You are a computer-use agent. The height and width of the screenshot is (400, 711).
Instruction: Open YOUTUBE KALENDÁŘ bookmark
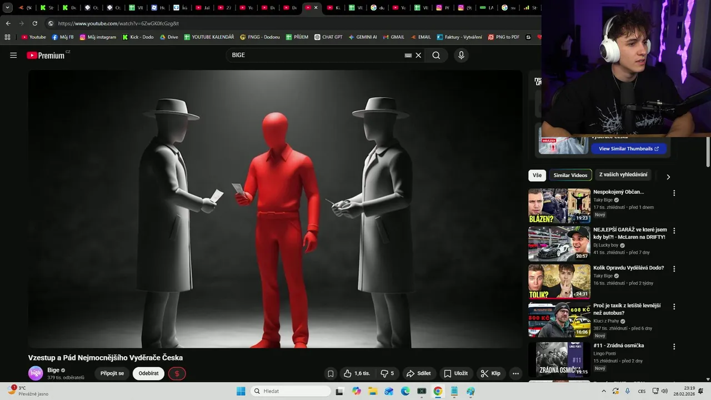[x=209, y=37]
